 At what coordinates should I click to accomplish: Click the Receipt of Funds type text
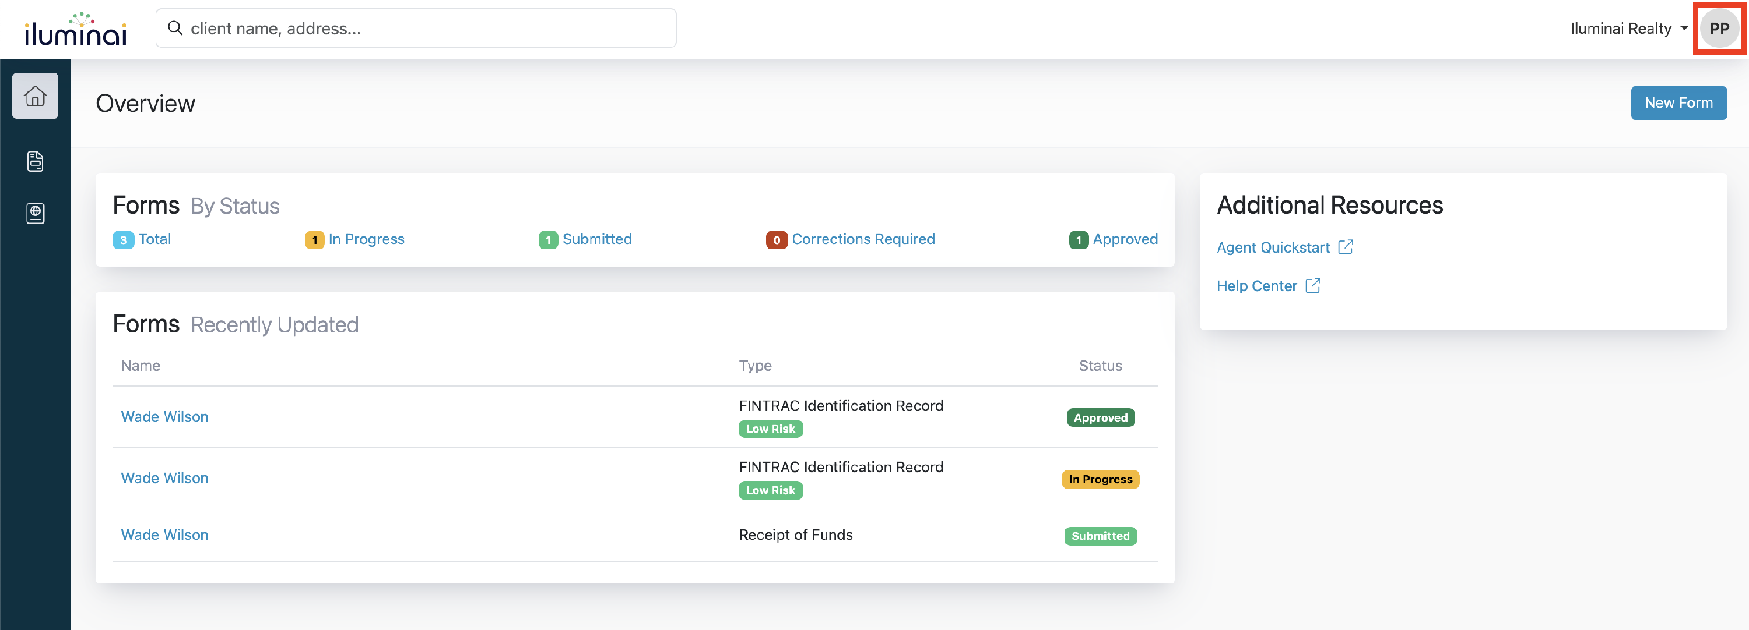click(795, 535)
